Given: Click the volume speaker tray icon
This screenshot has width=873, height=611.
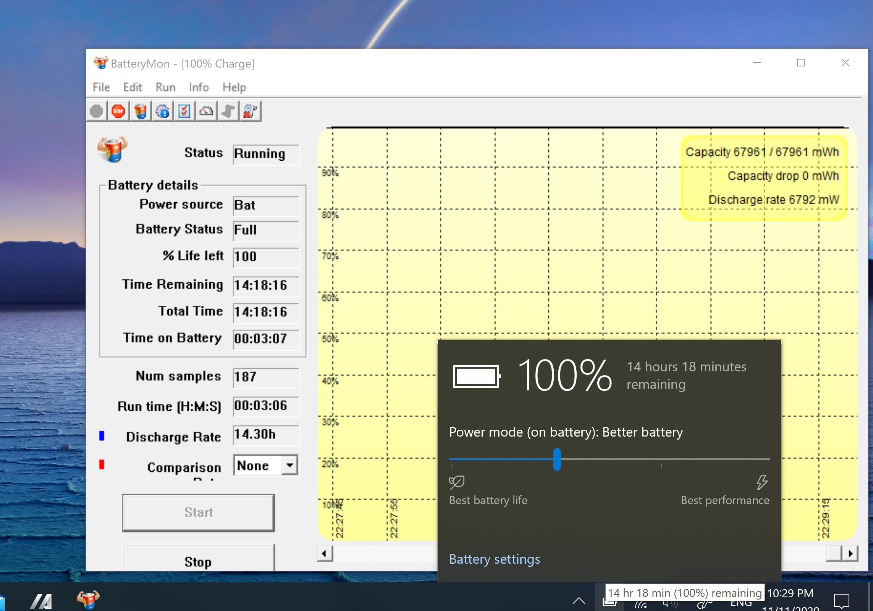Looking at the screenshot, I should pos(671,604).
